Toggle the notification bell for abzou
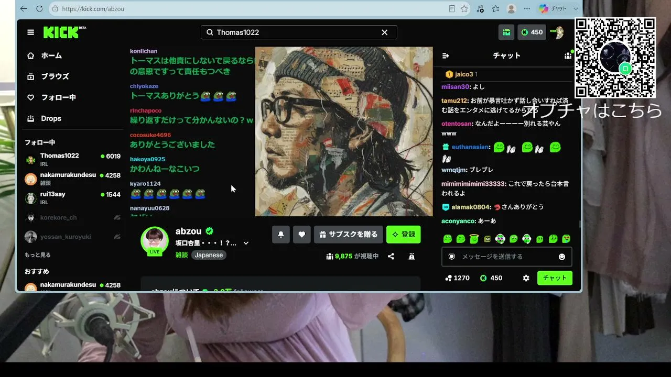The height and width of the screenshot is (377, 671). point(281,235)
